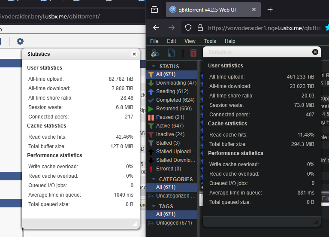The height and width of the screenshot is (237, 329).
Task: Click the light Statistics dialog title
Action: pos(39,54)
